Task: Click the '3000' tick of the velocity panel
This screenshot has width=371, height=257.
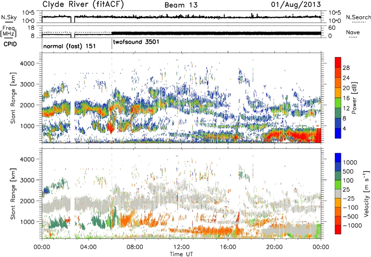Action: (x=27, y=180)
